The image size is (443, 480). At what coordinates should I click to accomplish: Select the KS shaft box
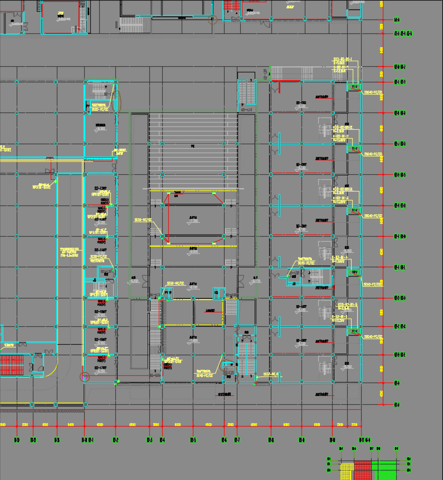click(x=218, y=293)
